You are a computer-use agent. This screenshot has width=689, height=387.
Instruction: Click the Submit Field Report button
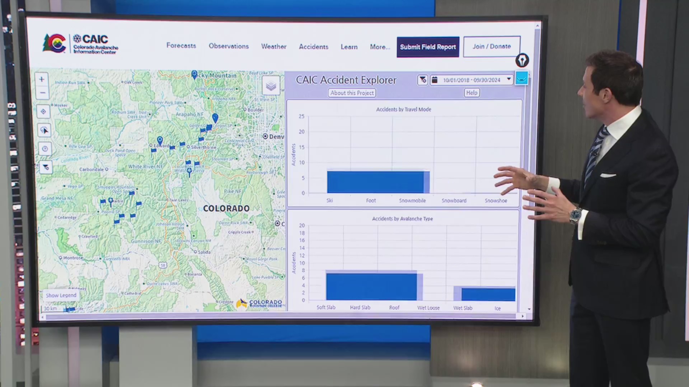pos(428,47)
